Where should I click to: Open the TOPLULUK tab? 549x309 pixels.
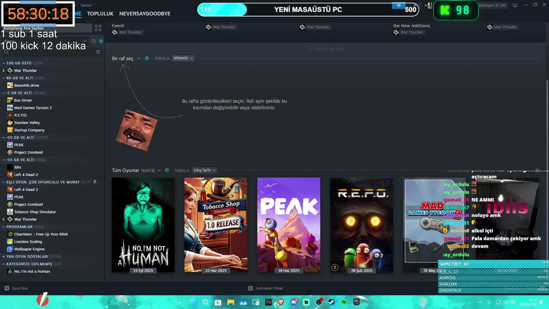coord(100,14)
